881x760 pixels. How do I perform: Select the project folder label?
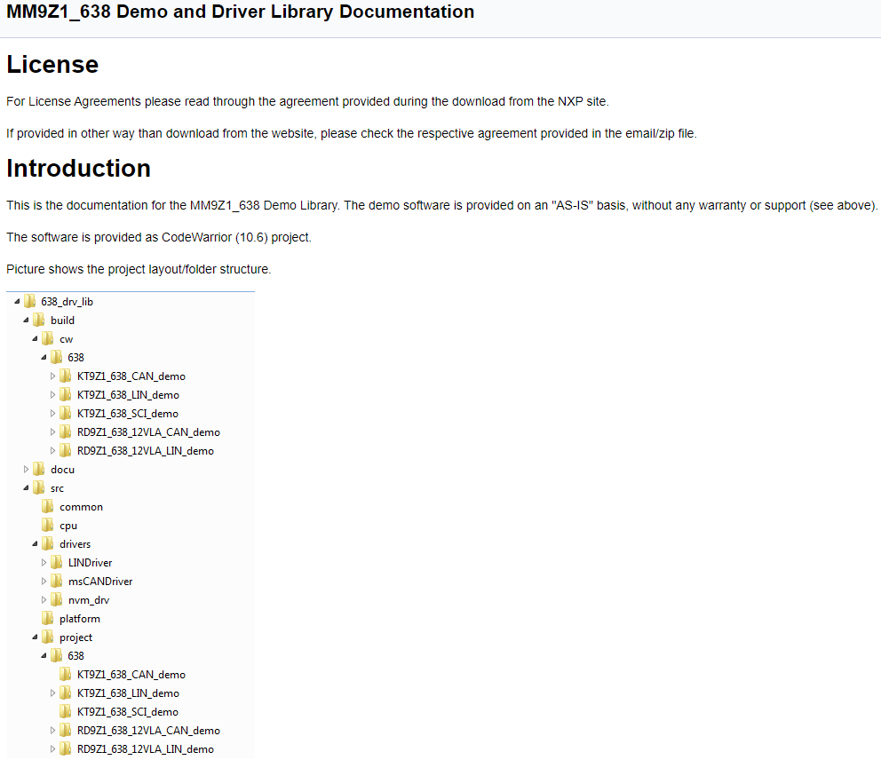(x=75, y=637)
